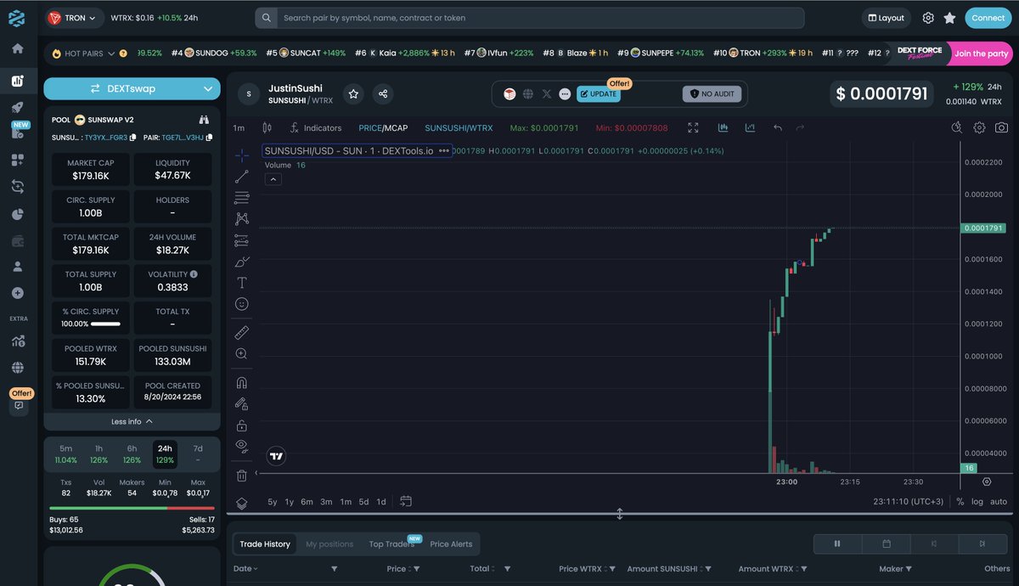Collapse the Volume indicator legend
This screenshot has width=1019, height=586.
[273, 179]
